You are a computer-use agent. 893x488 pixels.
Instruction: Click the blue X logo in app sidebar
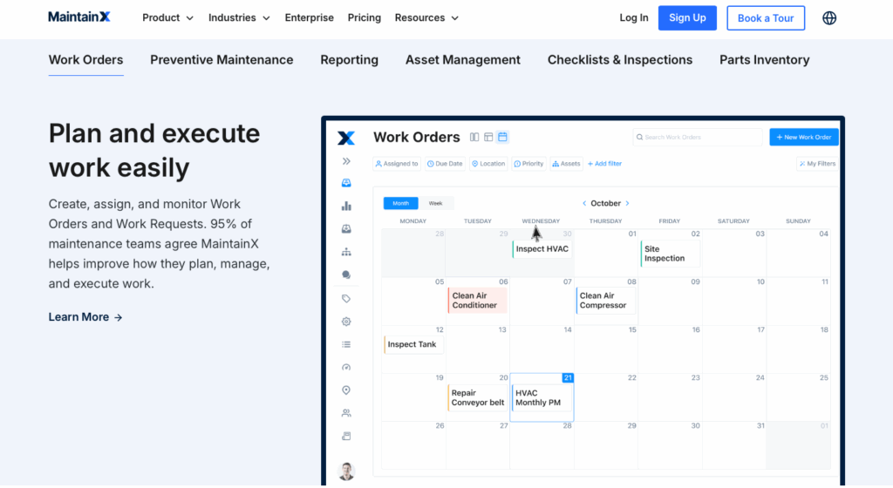click(x=346, y=138)
